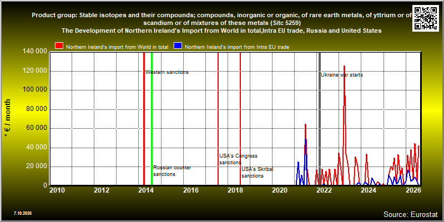This screenshot has height=222, width=444.
Task: Click the grey Ukraine war vertical marker
Action: click(320, 119)
